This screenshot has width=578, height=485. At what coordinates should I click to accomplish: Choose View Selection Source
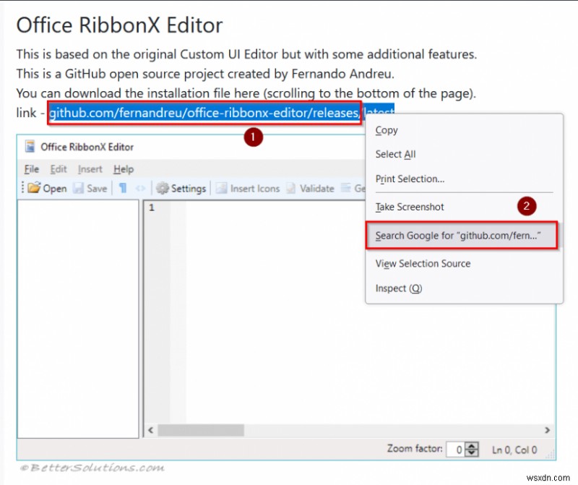[423, 263]
